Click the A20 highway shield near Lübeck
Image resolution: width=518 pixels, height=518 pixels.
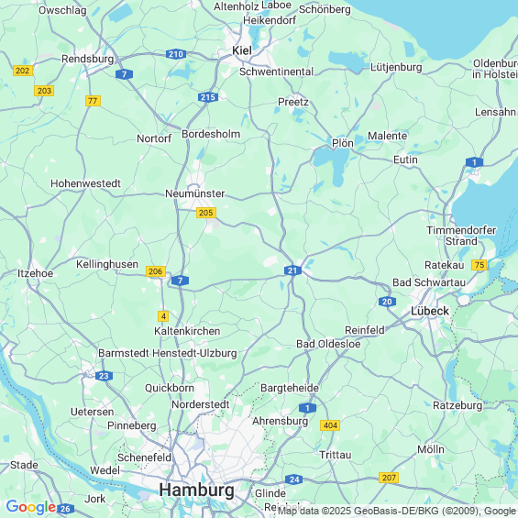(x=387, y=302)
